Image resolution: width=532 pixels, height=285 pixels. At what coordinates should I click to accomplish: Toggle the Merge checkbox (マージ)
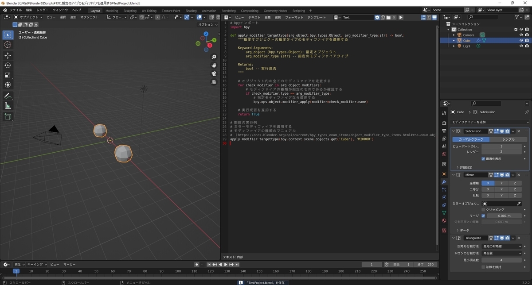point(483,216)
